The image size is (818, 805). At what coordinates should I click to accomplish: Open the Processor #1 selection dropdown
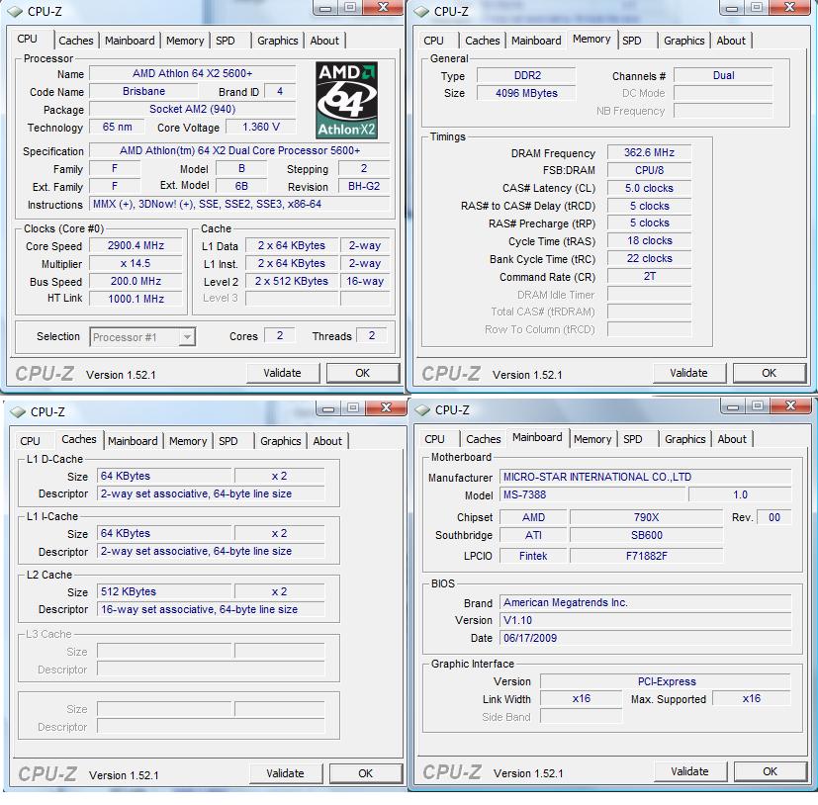[142, 337]
